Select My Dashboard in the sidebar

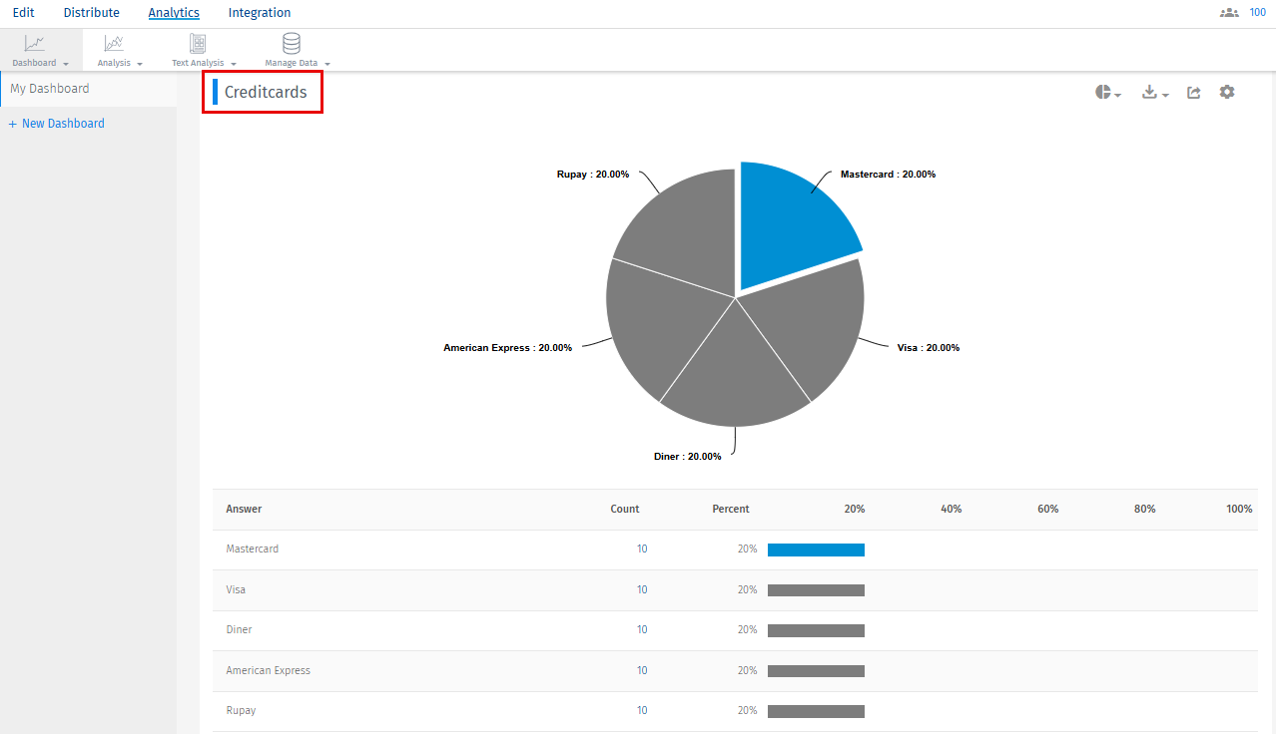pos(50,89)
